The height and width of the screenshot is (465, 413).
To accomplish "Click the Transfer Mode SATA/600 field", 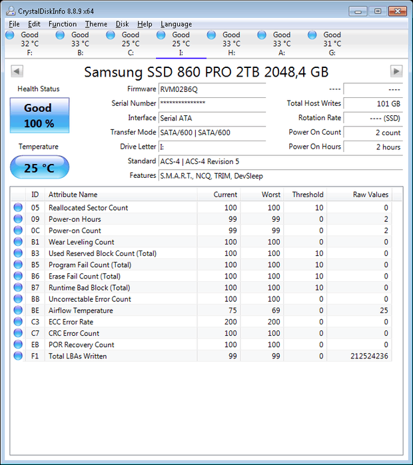I will [x=212, y=133].
